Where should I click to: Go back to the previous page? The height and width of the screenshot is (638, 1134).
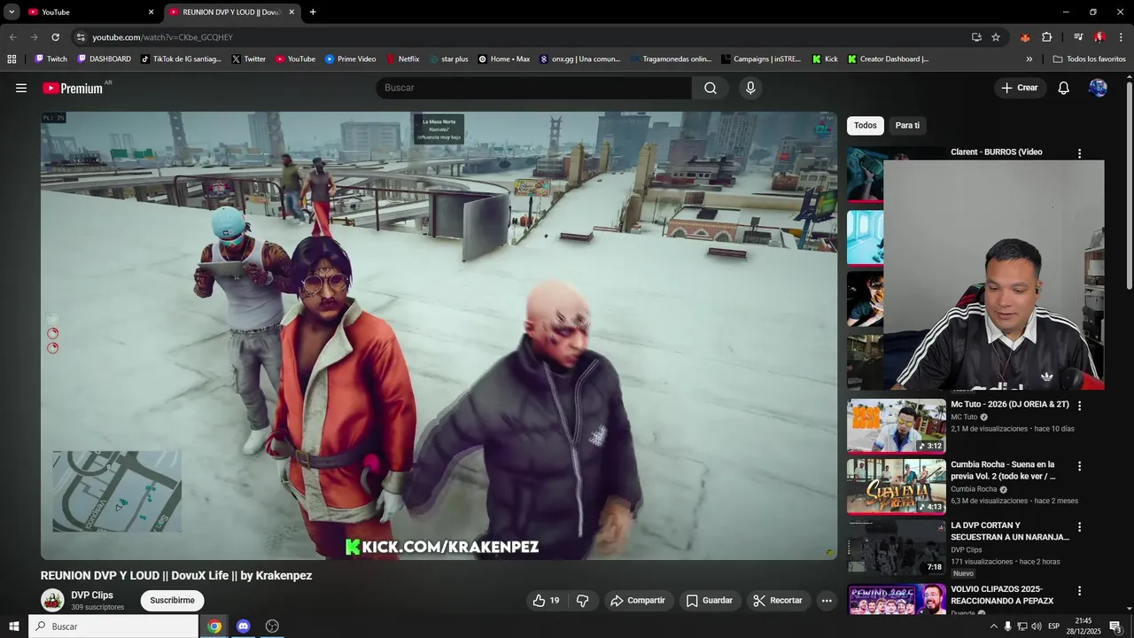tap(12, 37)
